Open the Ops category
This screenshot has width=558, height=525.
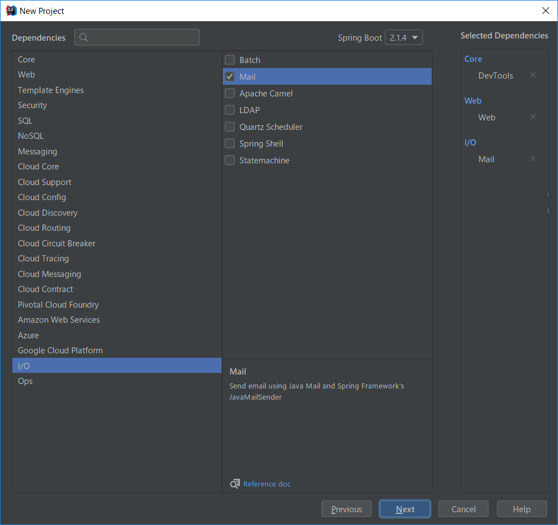(117, 381)
